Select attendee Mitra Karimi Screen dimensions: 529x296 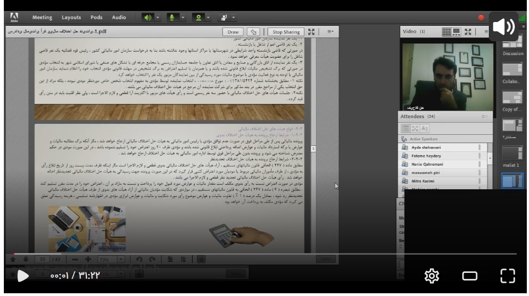(x=443, y=181)
